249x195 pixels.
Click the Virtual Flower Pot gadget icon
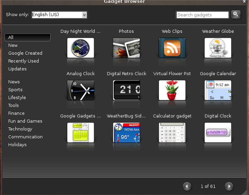tap(172, 90)
